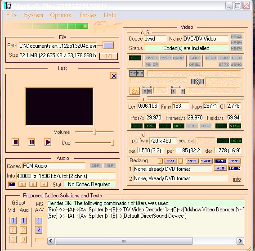The width and height of the screenshot is (255, 251).
Task: Click the I-I keyframe interval icon
Action: tap(178, 90)
